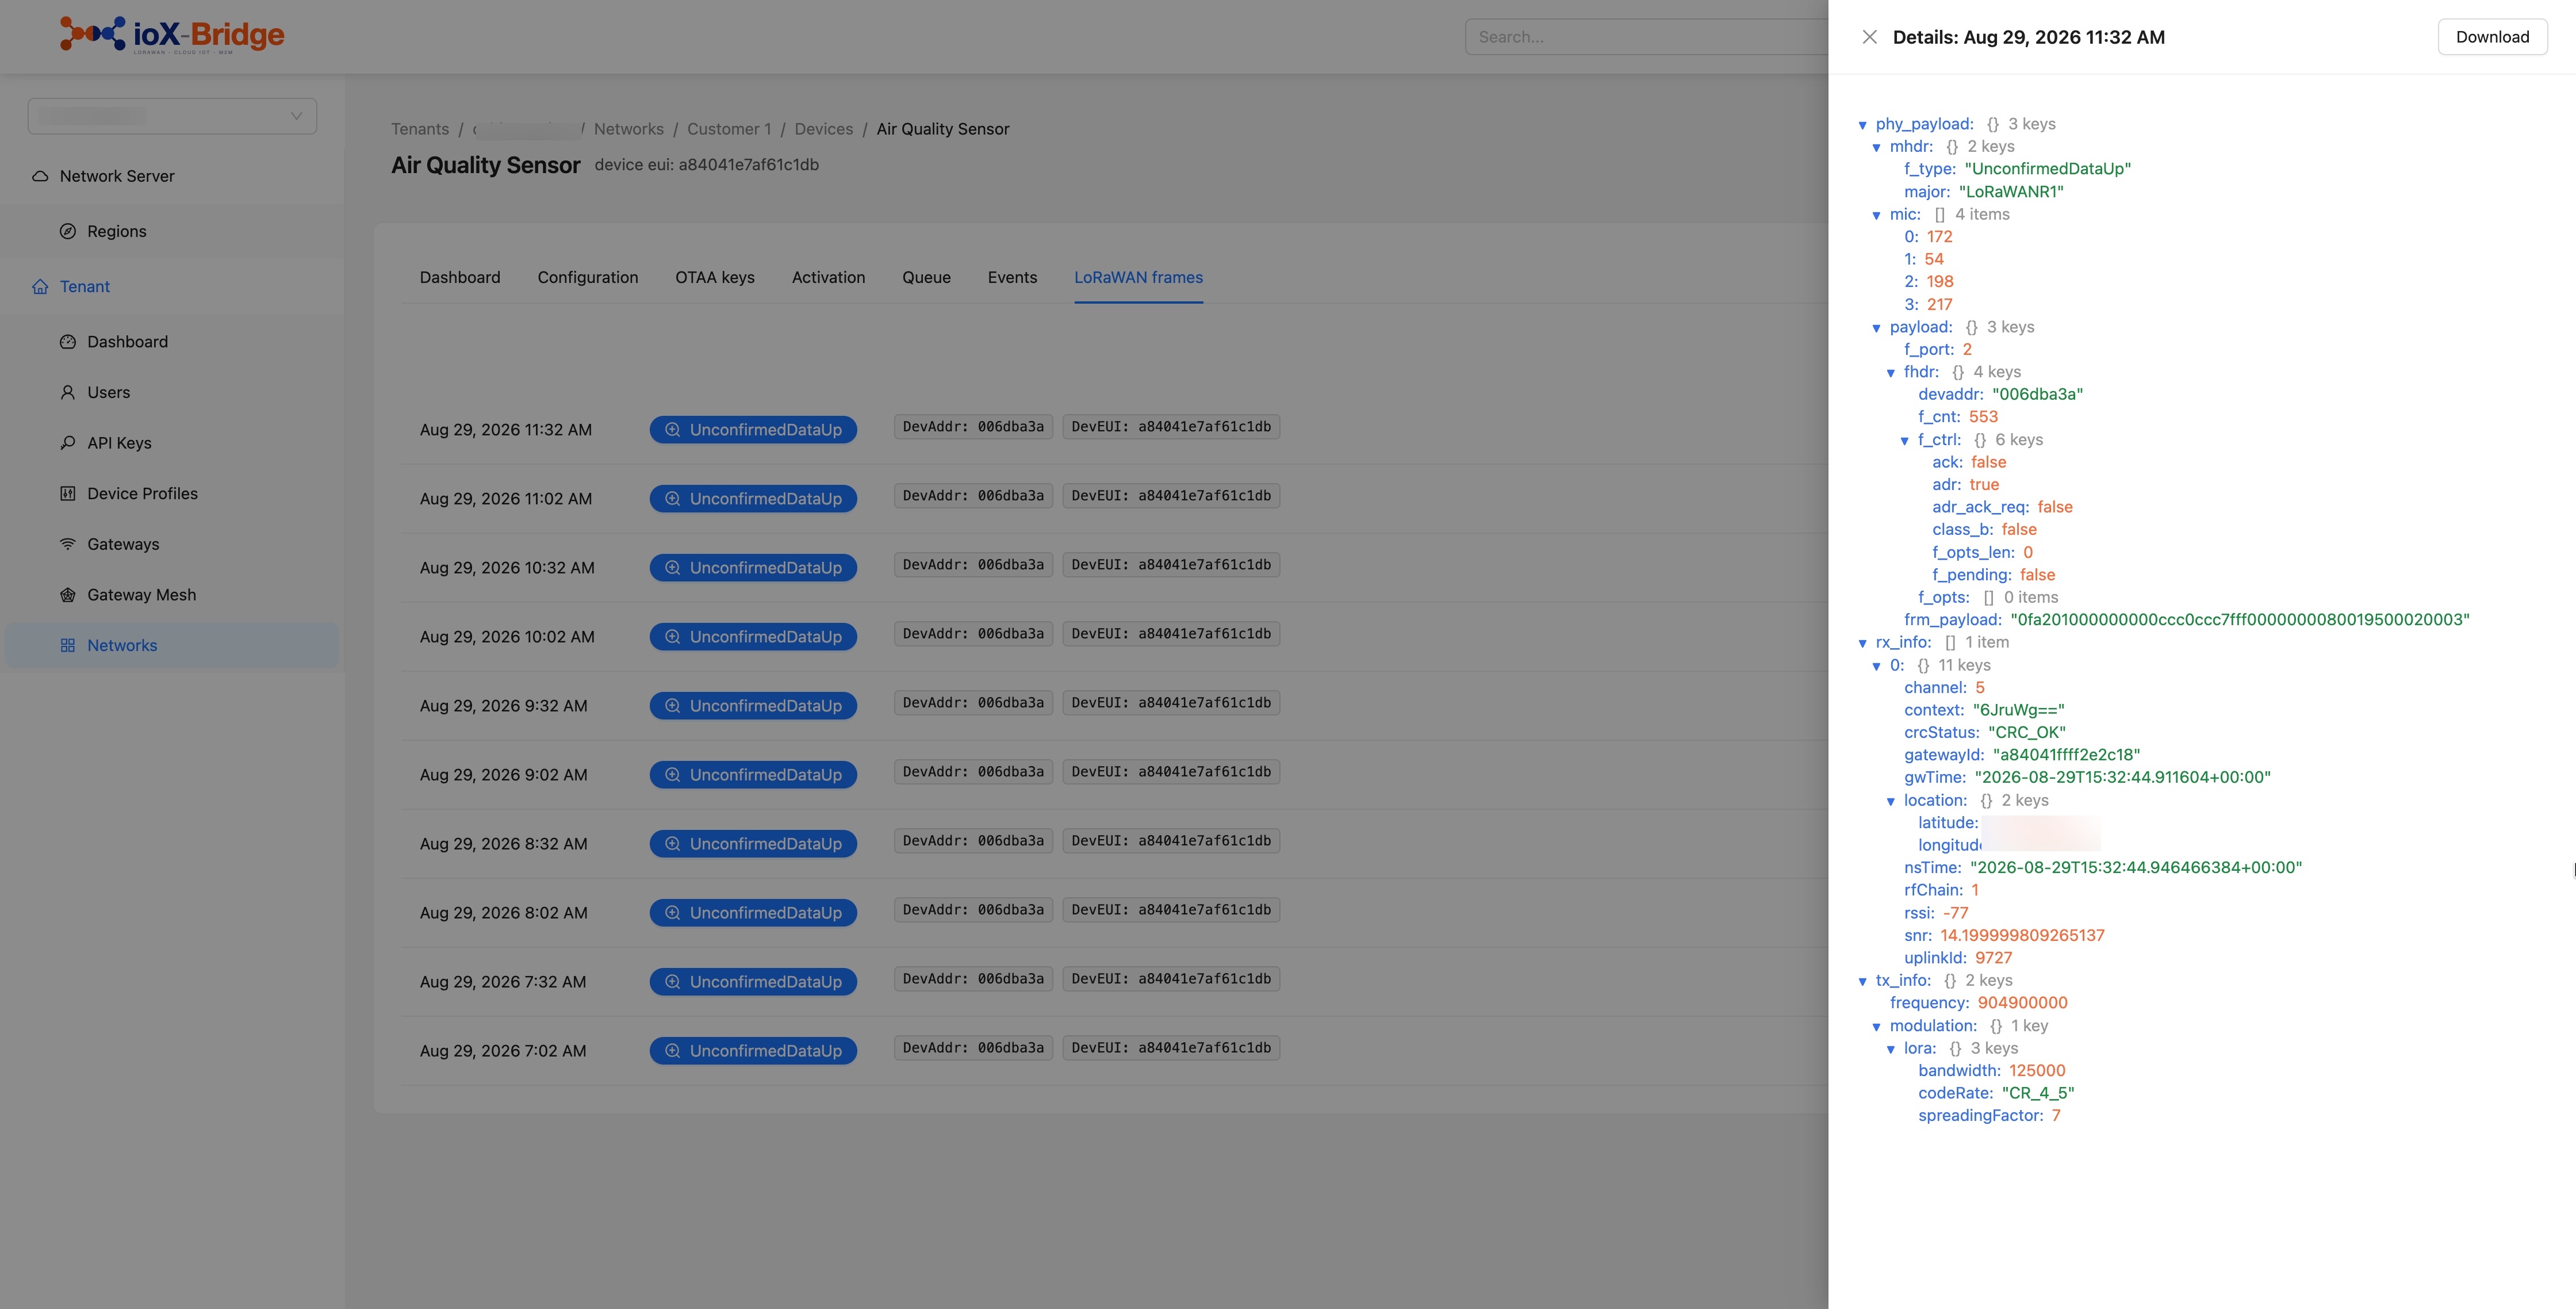Go to Tenants breadcrumb

[420, 129]
